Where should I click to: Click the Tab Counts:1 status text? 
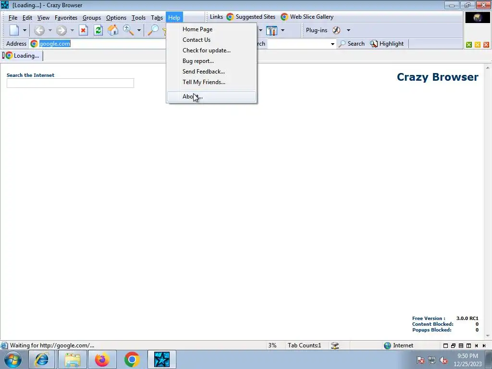[x=304, y=345]
